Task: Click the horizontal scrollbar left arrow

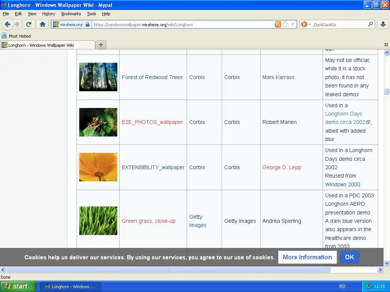Action: pyautogui.click(x=3, y=270)
